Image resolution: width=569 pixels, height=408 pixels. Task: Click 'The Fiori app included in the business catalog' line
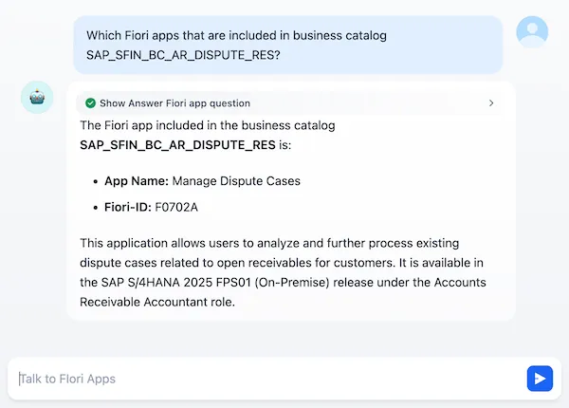[208, 125]
